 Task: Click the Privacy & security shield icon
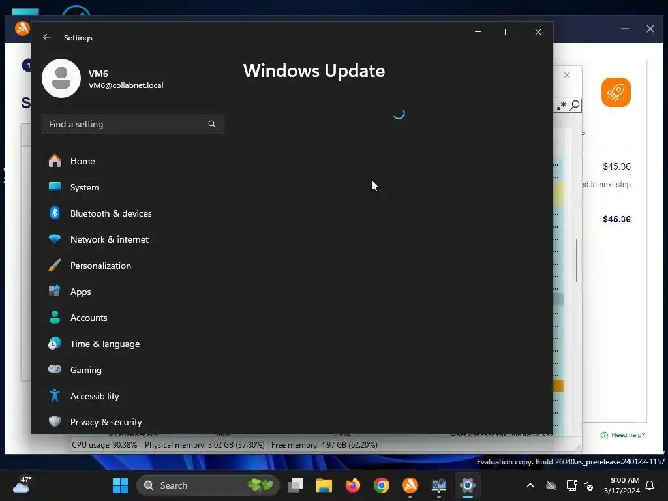pyautogui.click(x=55, y=421)
